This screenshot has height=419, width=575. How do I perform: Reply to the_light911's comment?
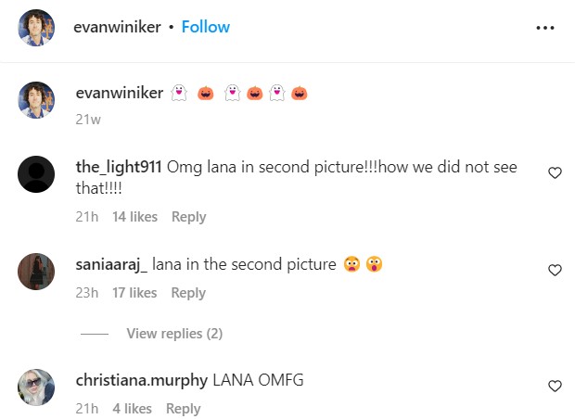click(x=188, y=217)
